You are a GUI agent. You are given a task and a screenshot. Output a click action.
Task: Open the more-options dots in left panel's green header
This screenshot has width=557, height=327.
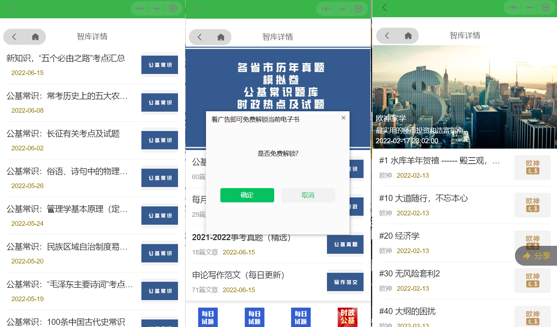pyautogui.click(x=140, y=8)
